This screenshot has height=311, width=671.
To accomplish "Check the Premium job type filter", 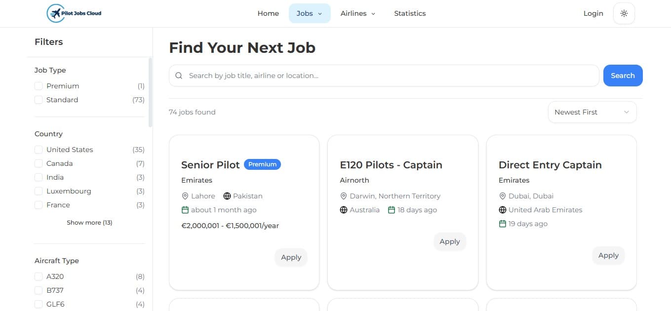I will click(39, 85).
